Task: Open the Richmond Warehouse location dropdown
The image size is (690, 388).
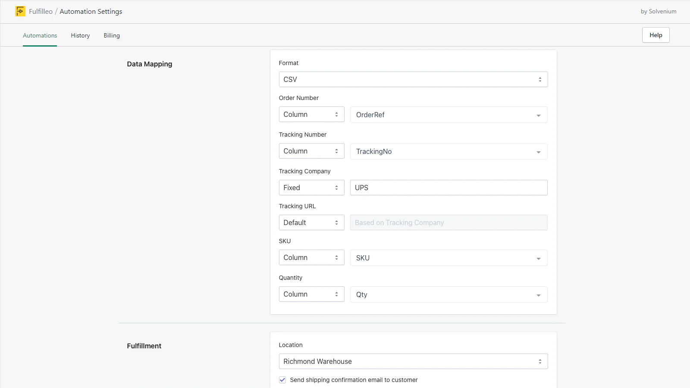Action: coord(413,361)
